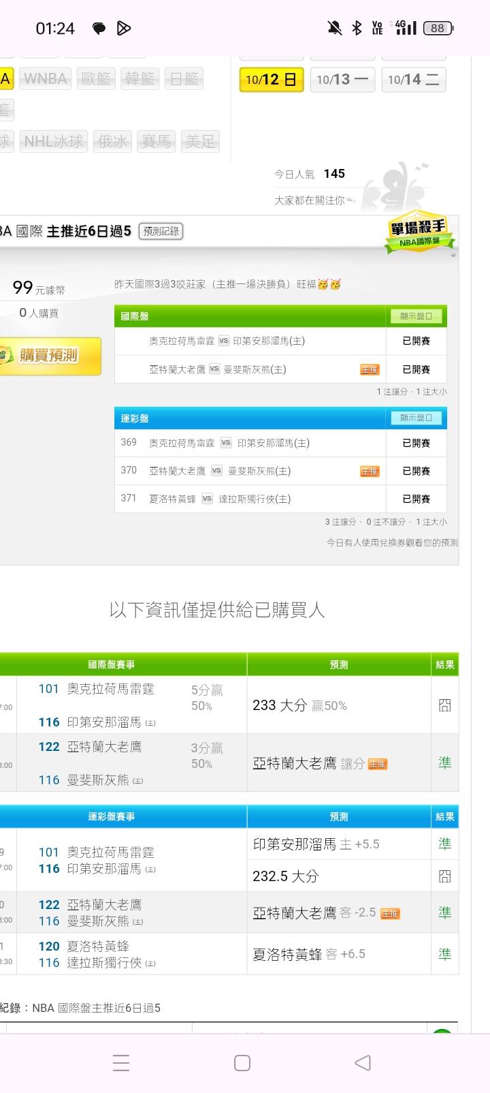The width and height of the screenshot is (490, 1093).
Task: Open the 預測記錄 button
Action: [x=161, y=231]
